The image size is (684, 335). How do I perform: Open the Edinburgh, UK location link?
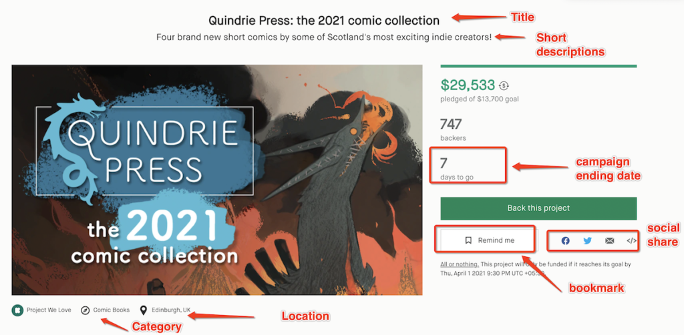pos(170,310)
